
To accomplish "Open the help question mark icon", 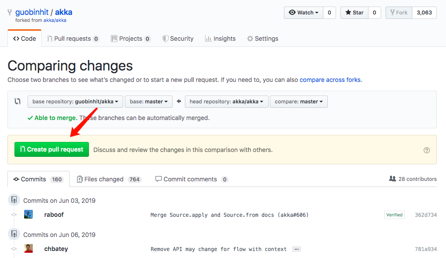I will tap(426, 150).
